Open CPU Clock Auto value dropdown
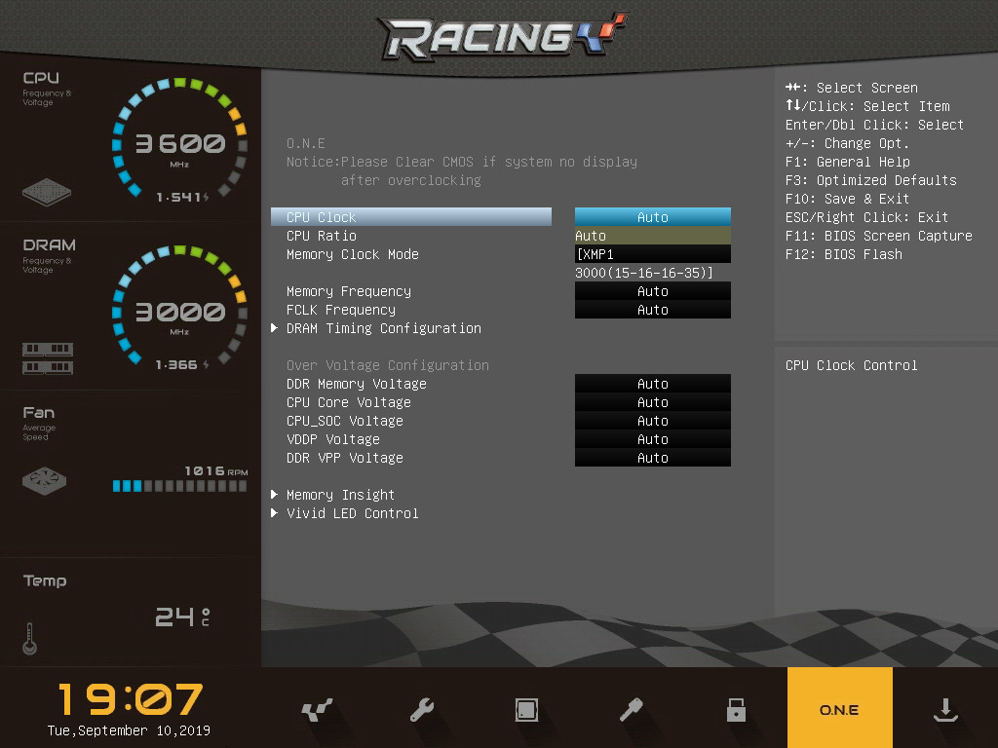The width and height of the screenshot is (998, 748). click(x=652, y=217)
